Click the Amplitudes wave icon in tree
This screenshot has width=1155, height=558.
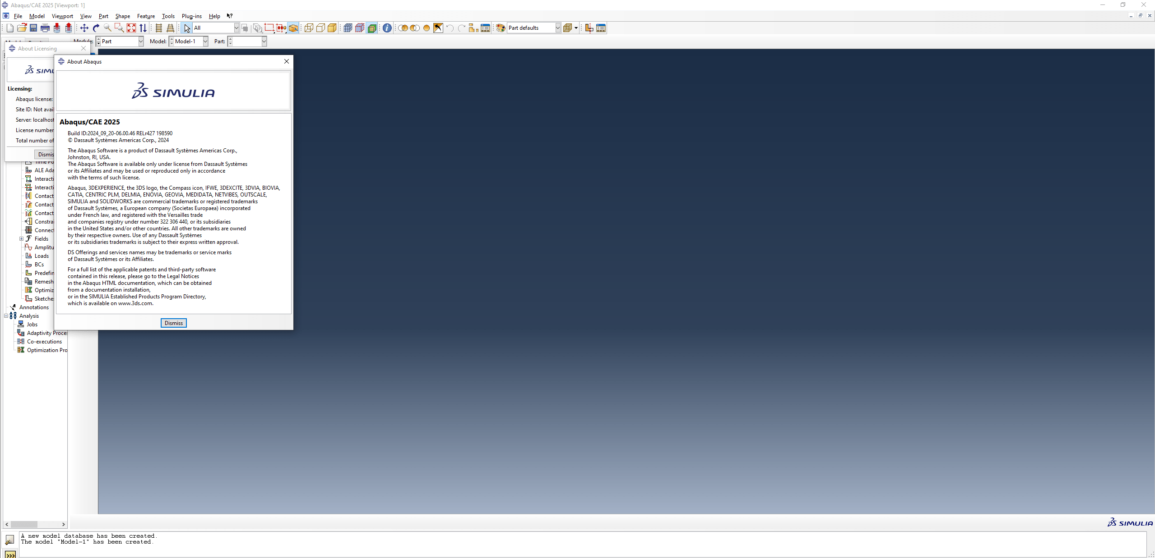click(28, 247)
